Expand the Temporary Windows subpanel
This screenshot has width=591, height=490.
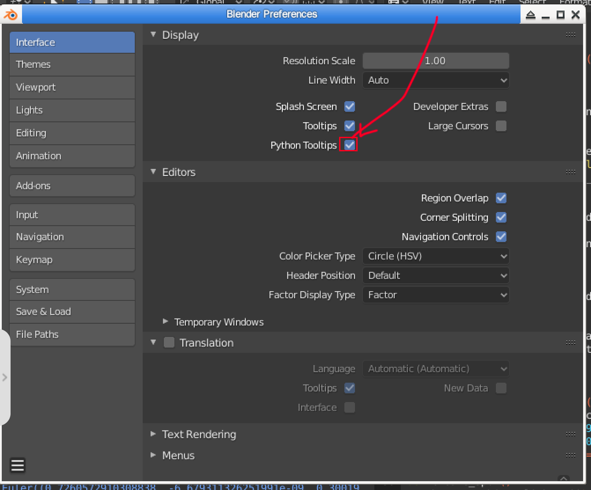(x=166, y=322)
